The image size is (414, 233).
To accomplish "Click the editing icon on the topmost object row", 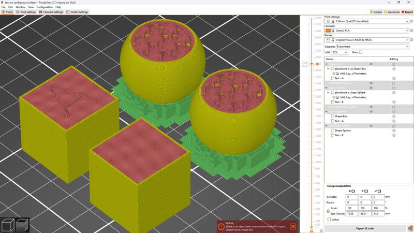I will 394,64.
